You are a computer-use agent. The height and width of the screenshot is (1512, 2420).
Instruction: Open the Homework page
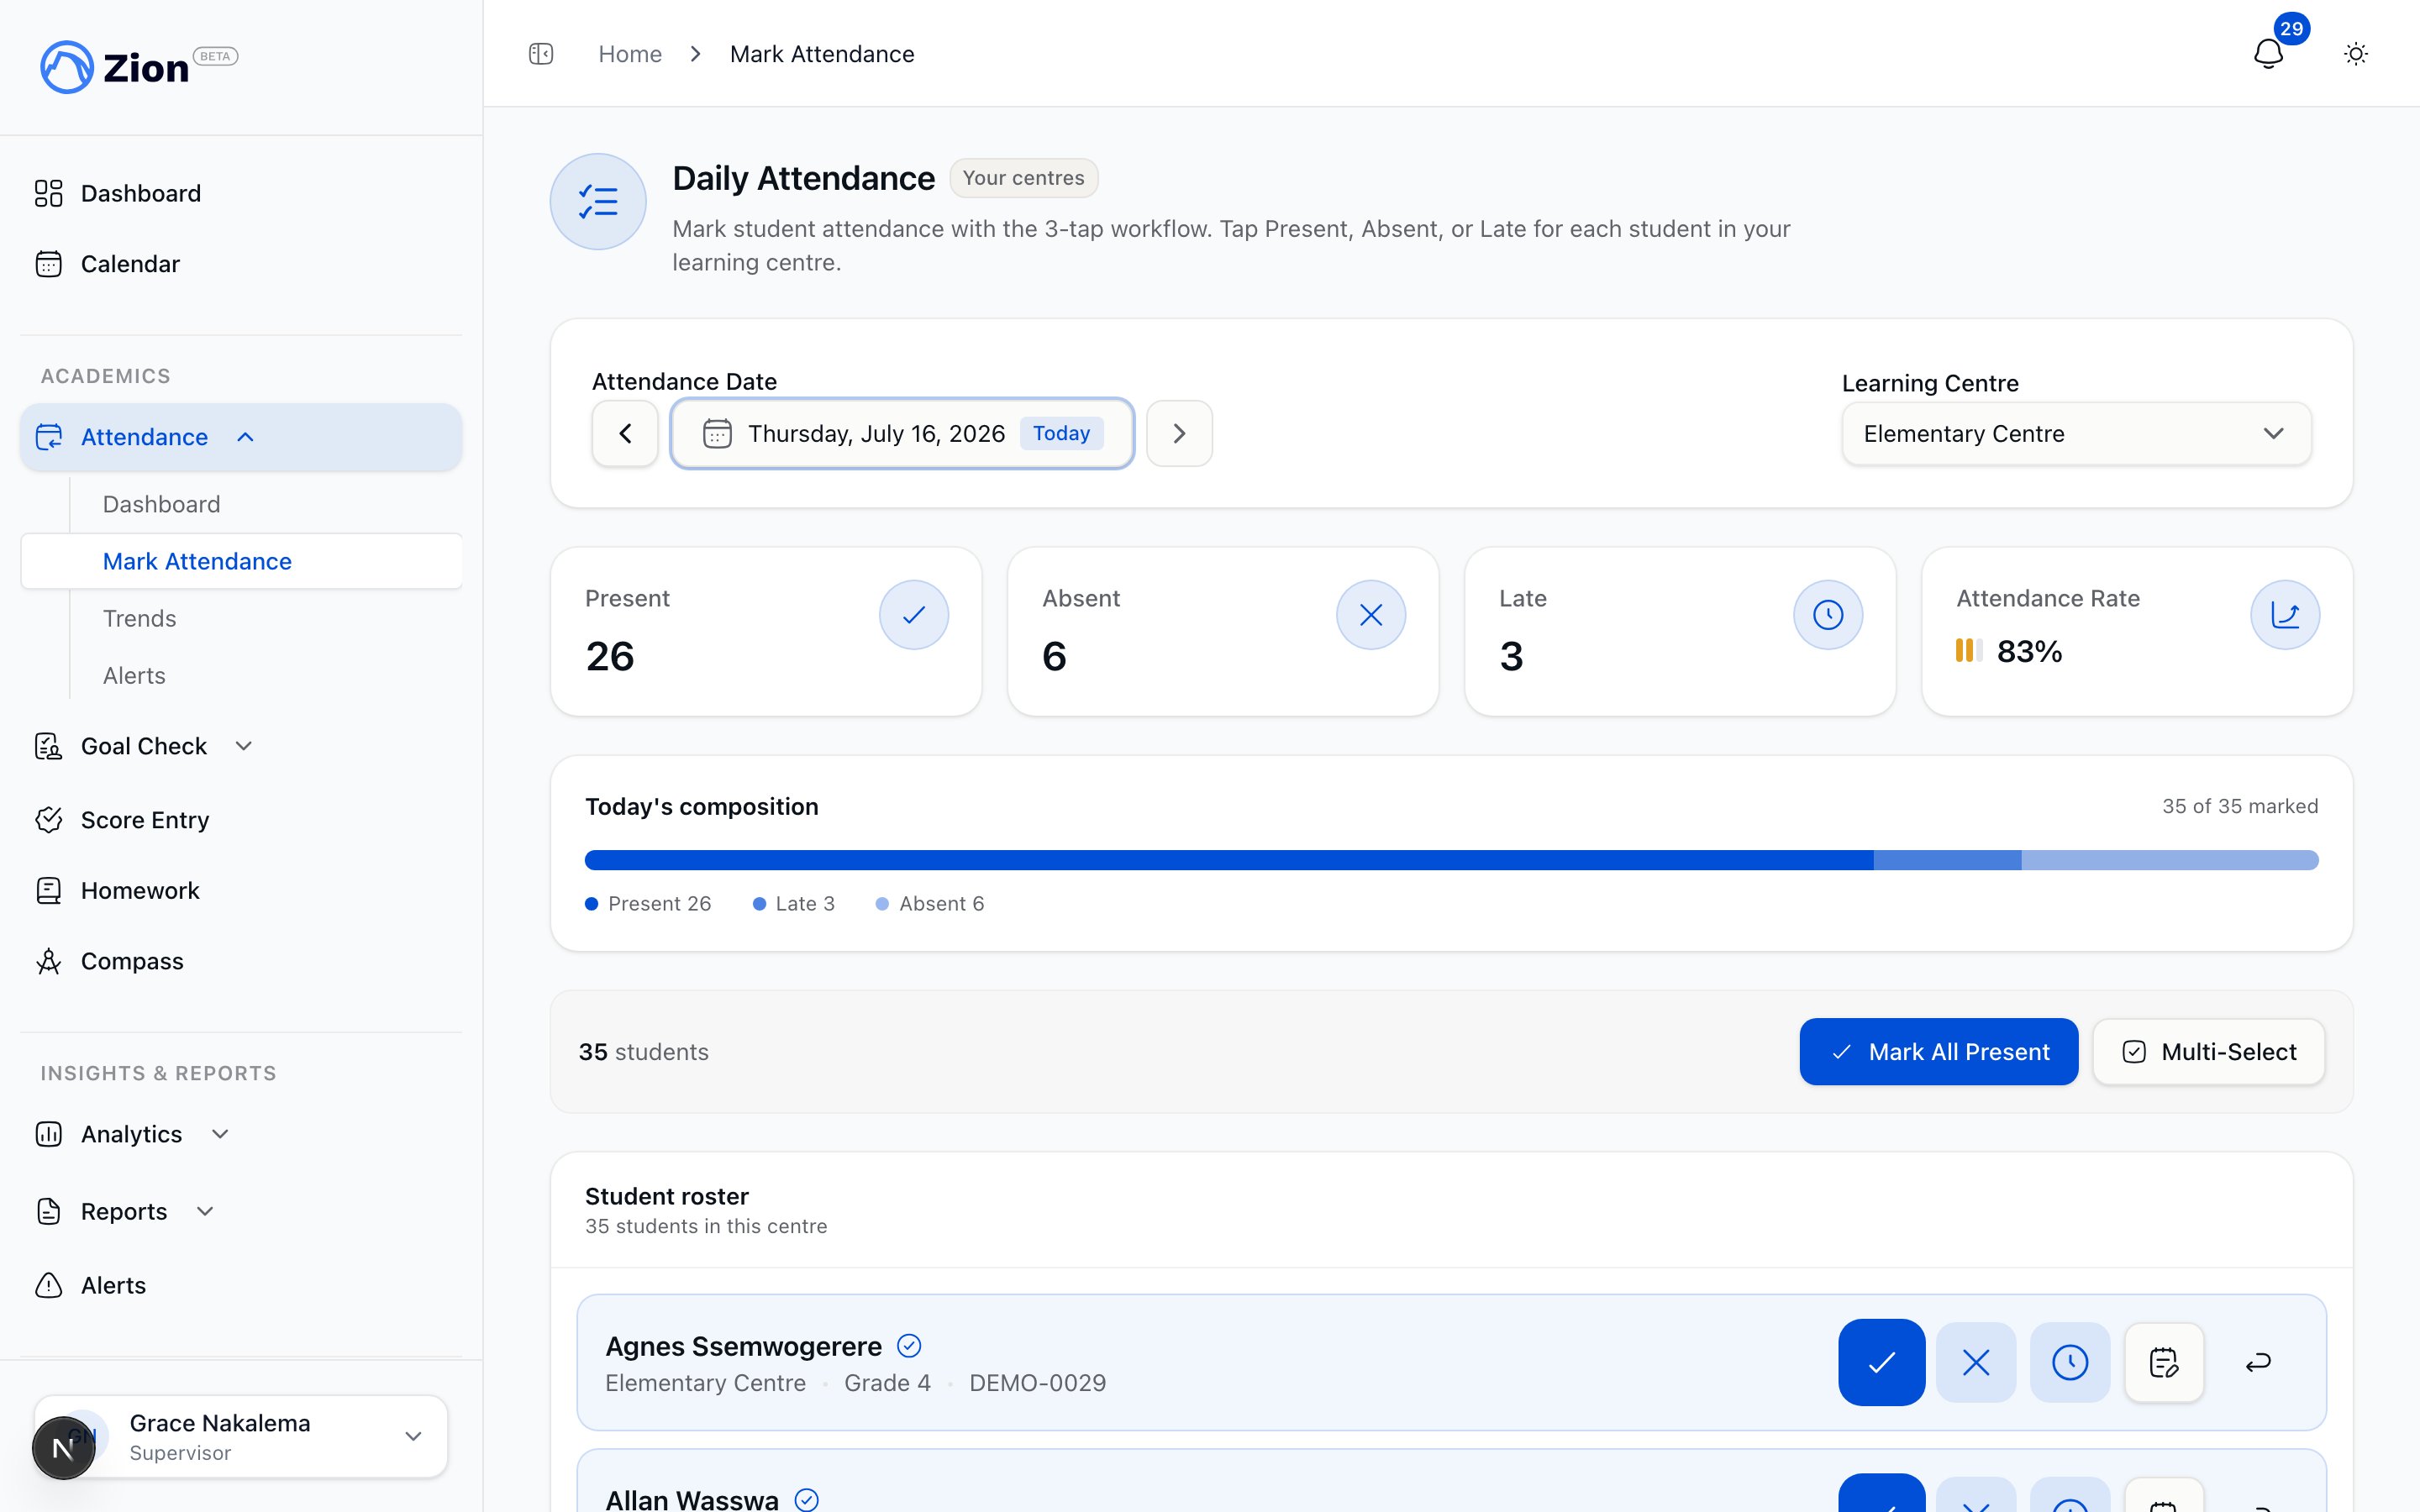click(140, 891)
